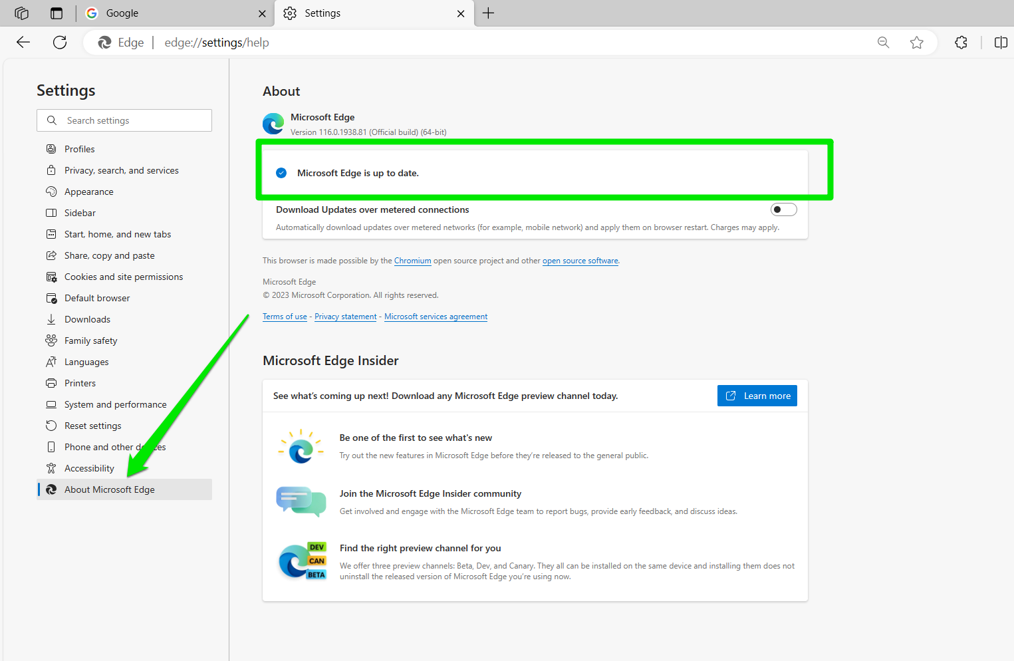Open the Workspaces icon in title bar
This screenshot has height=661, width=1014.
click(x=21, y=13)
